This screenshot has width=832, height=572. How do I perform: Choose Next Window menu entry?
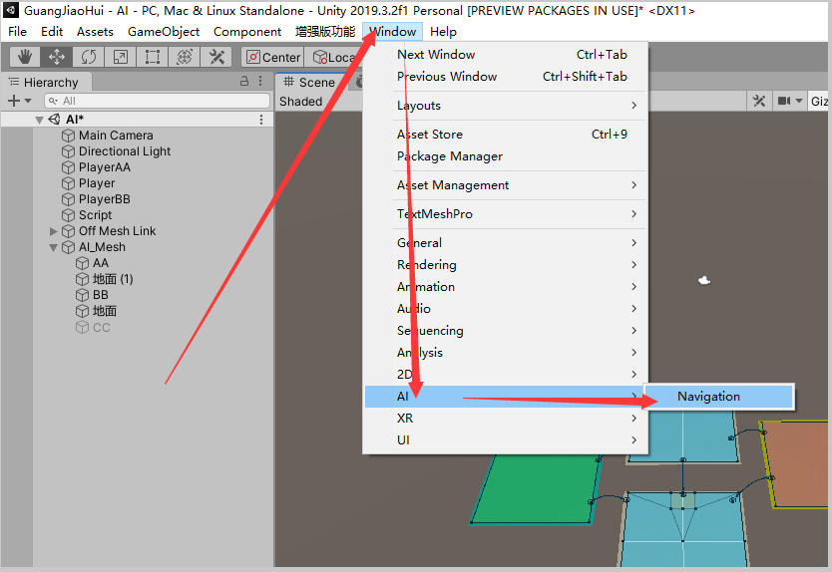(x=505, y=55)
